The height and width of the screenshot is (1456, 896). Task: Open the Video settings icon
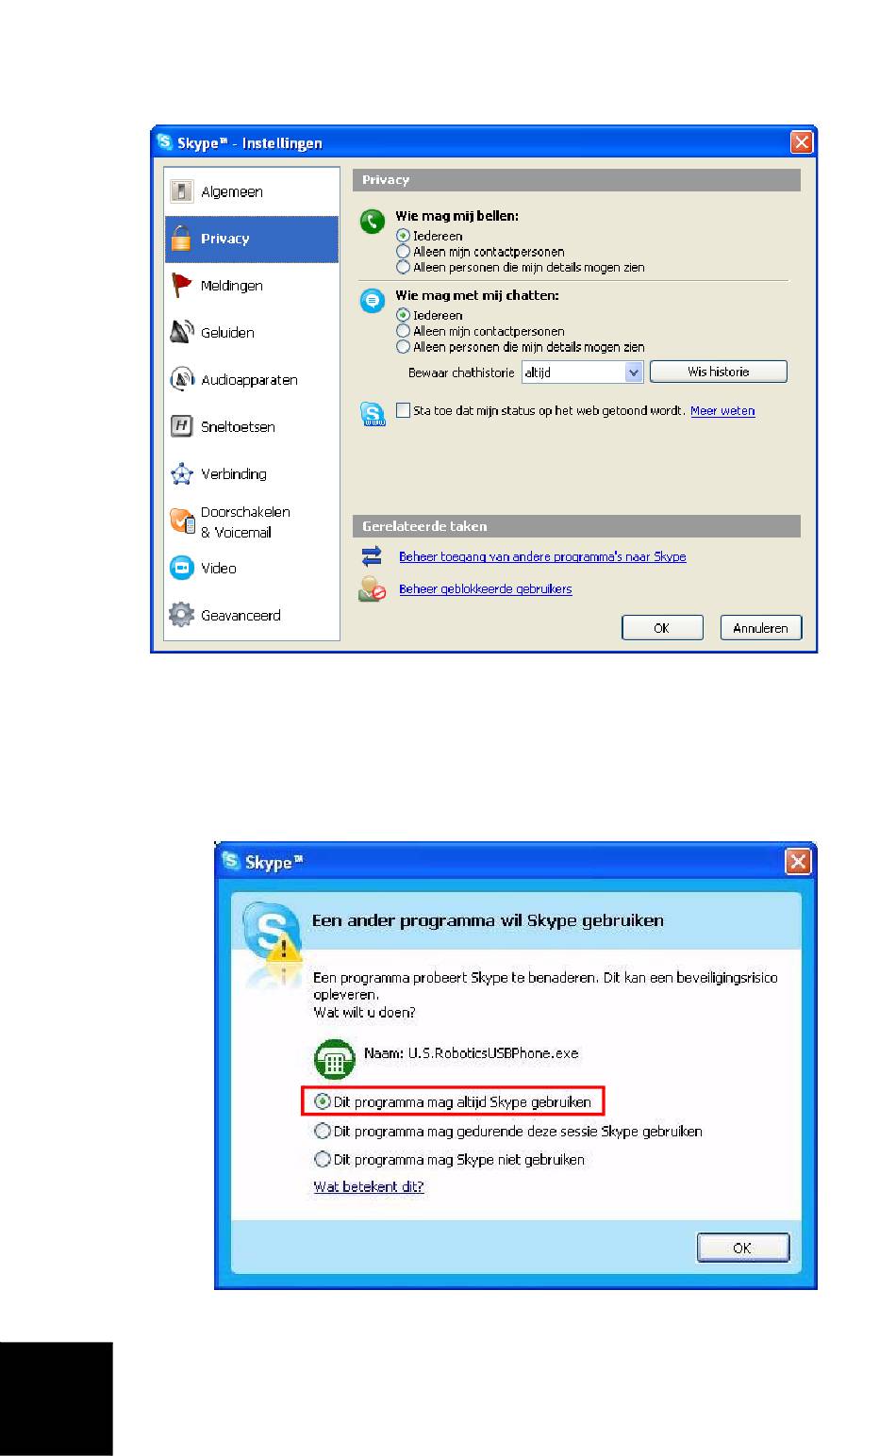[x=181, y=568]
